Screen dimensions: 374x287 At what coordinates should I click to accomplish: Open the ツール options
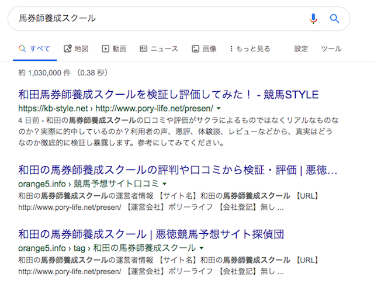(331, 49)
